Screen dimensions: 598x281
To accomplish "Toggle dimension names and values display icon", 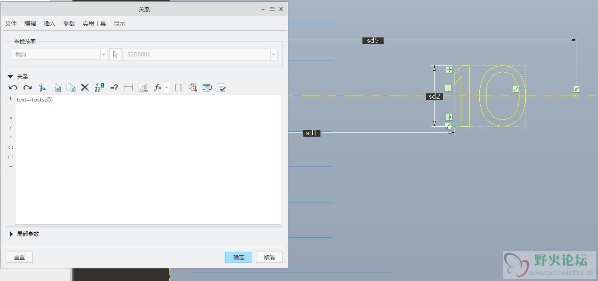I will pyautogui.click(x=100, y=88).
